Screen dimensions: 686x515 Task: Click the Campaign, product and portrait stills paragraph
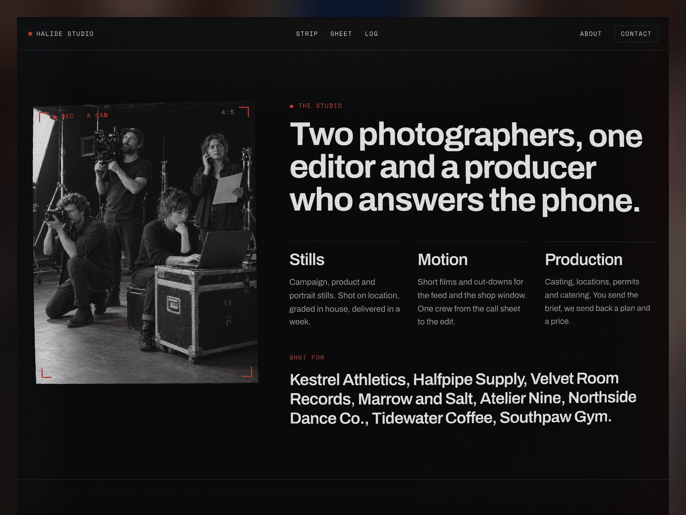(x=345, y=302)
